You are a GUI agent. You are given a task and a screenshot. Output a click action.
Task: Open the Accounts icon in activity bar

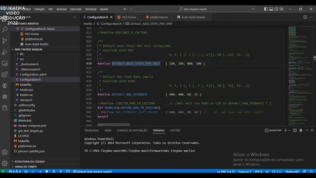coord(4,152)
